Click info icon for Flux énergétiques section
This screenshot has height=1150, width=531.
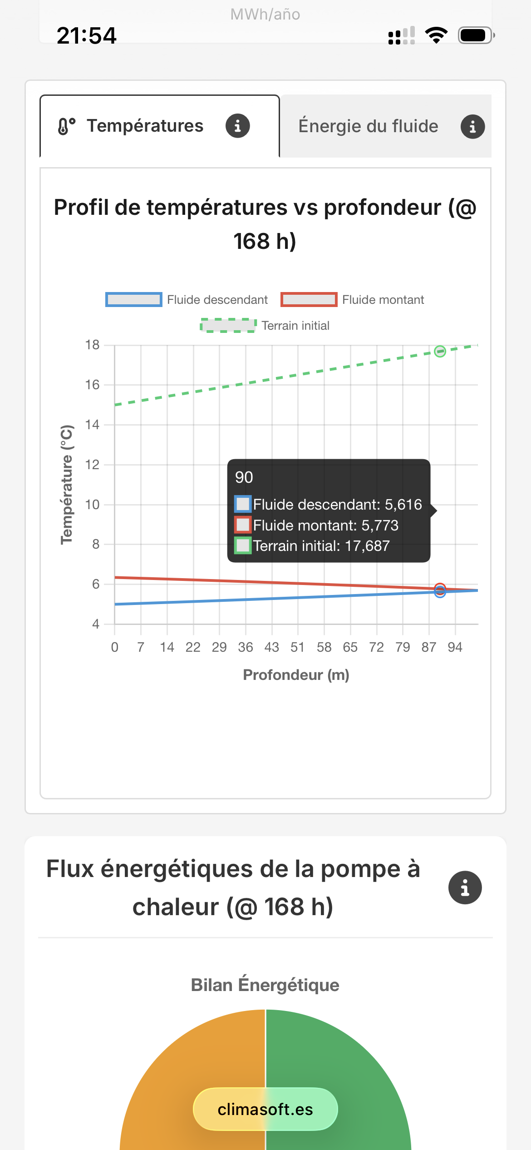coord(465,887)
